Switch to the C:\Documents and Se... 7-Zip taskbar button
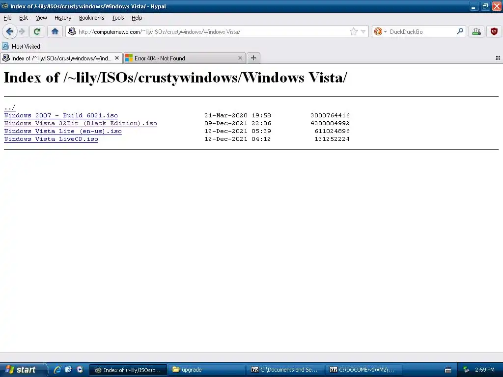 [x=286, y=370]
